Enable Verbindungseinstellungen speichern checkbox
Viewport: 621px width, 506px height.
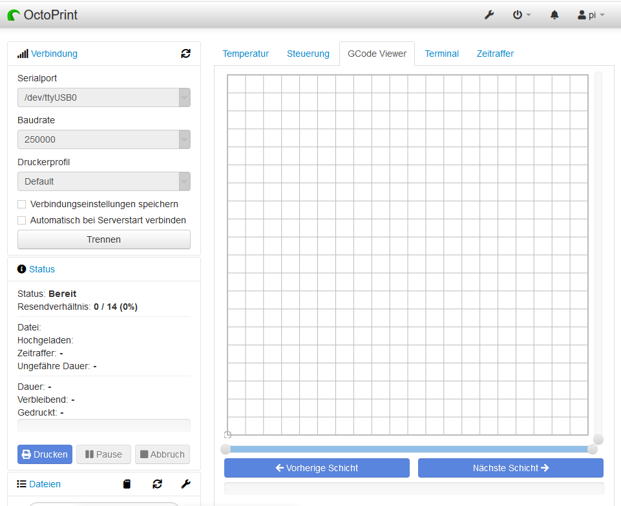point(22,204)
